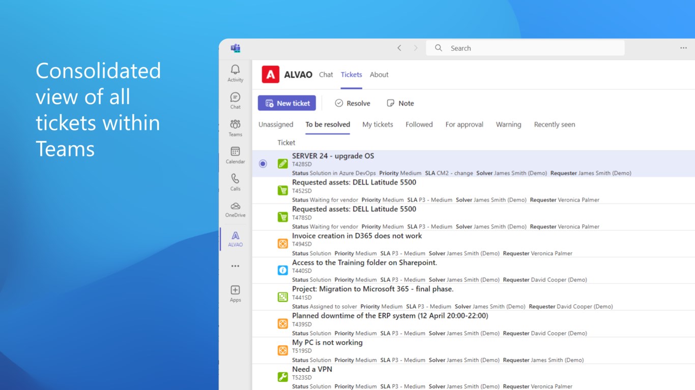695x390 pixels.
Task: Click ticket number T428SD
Action: click(x=302, y=165)
